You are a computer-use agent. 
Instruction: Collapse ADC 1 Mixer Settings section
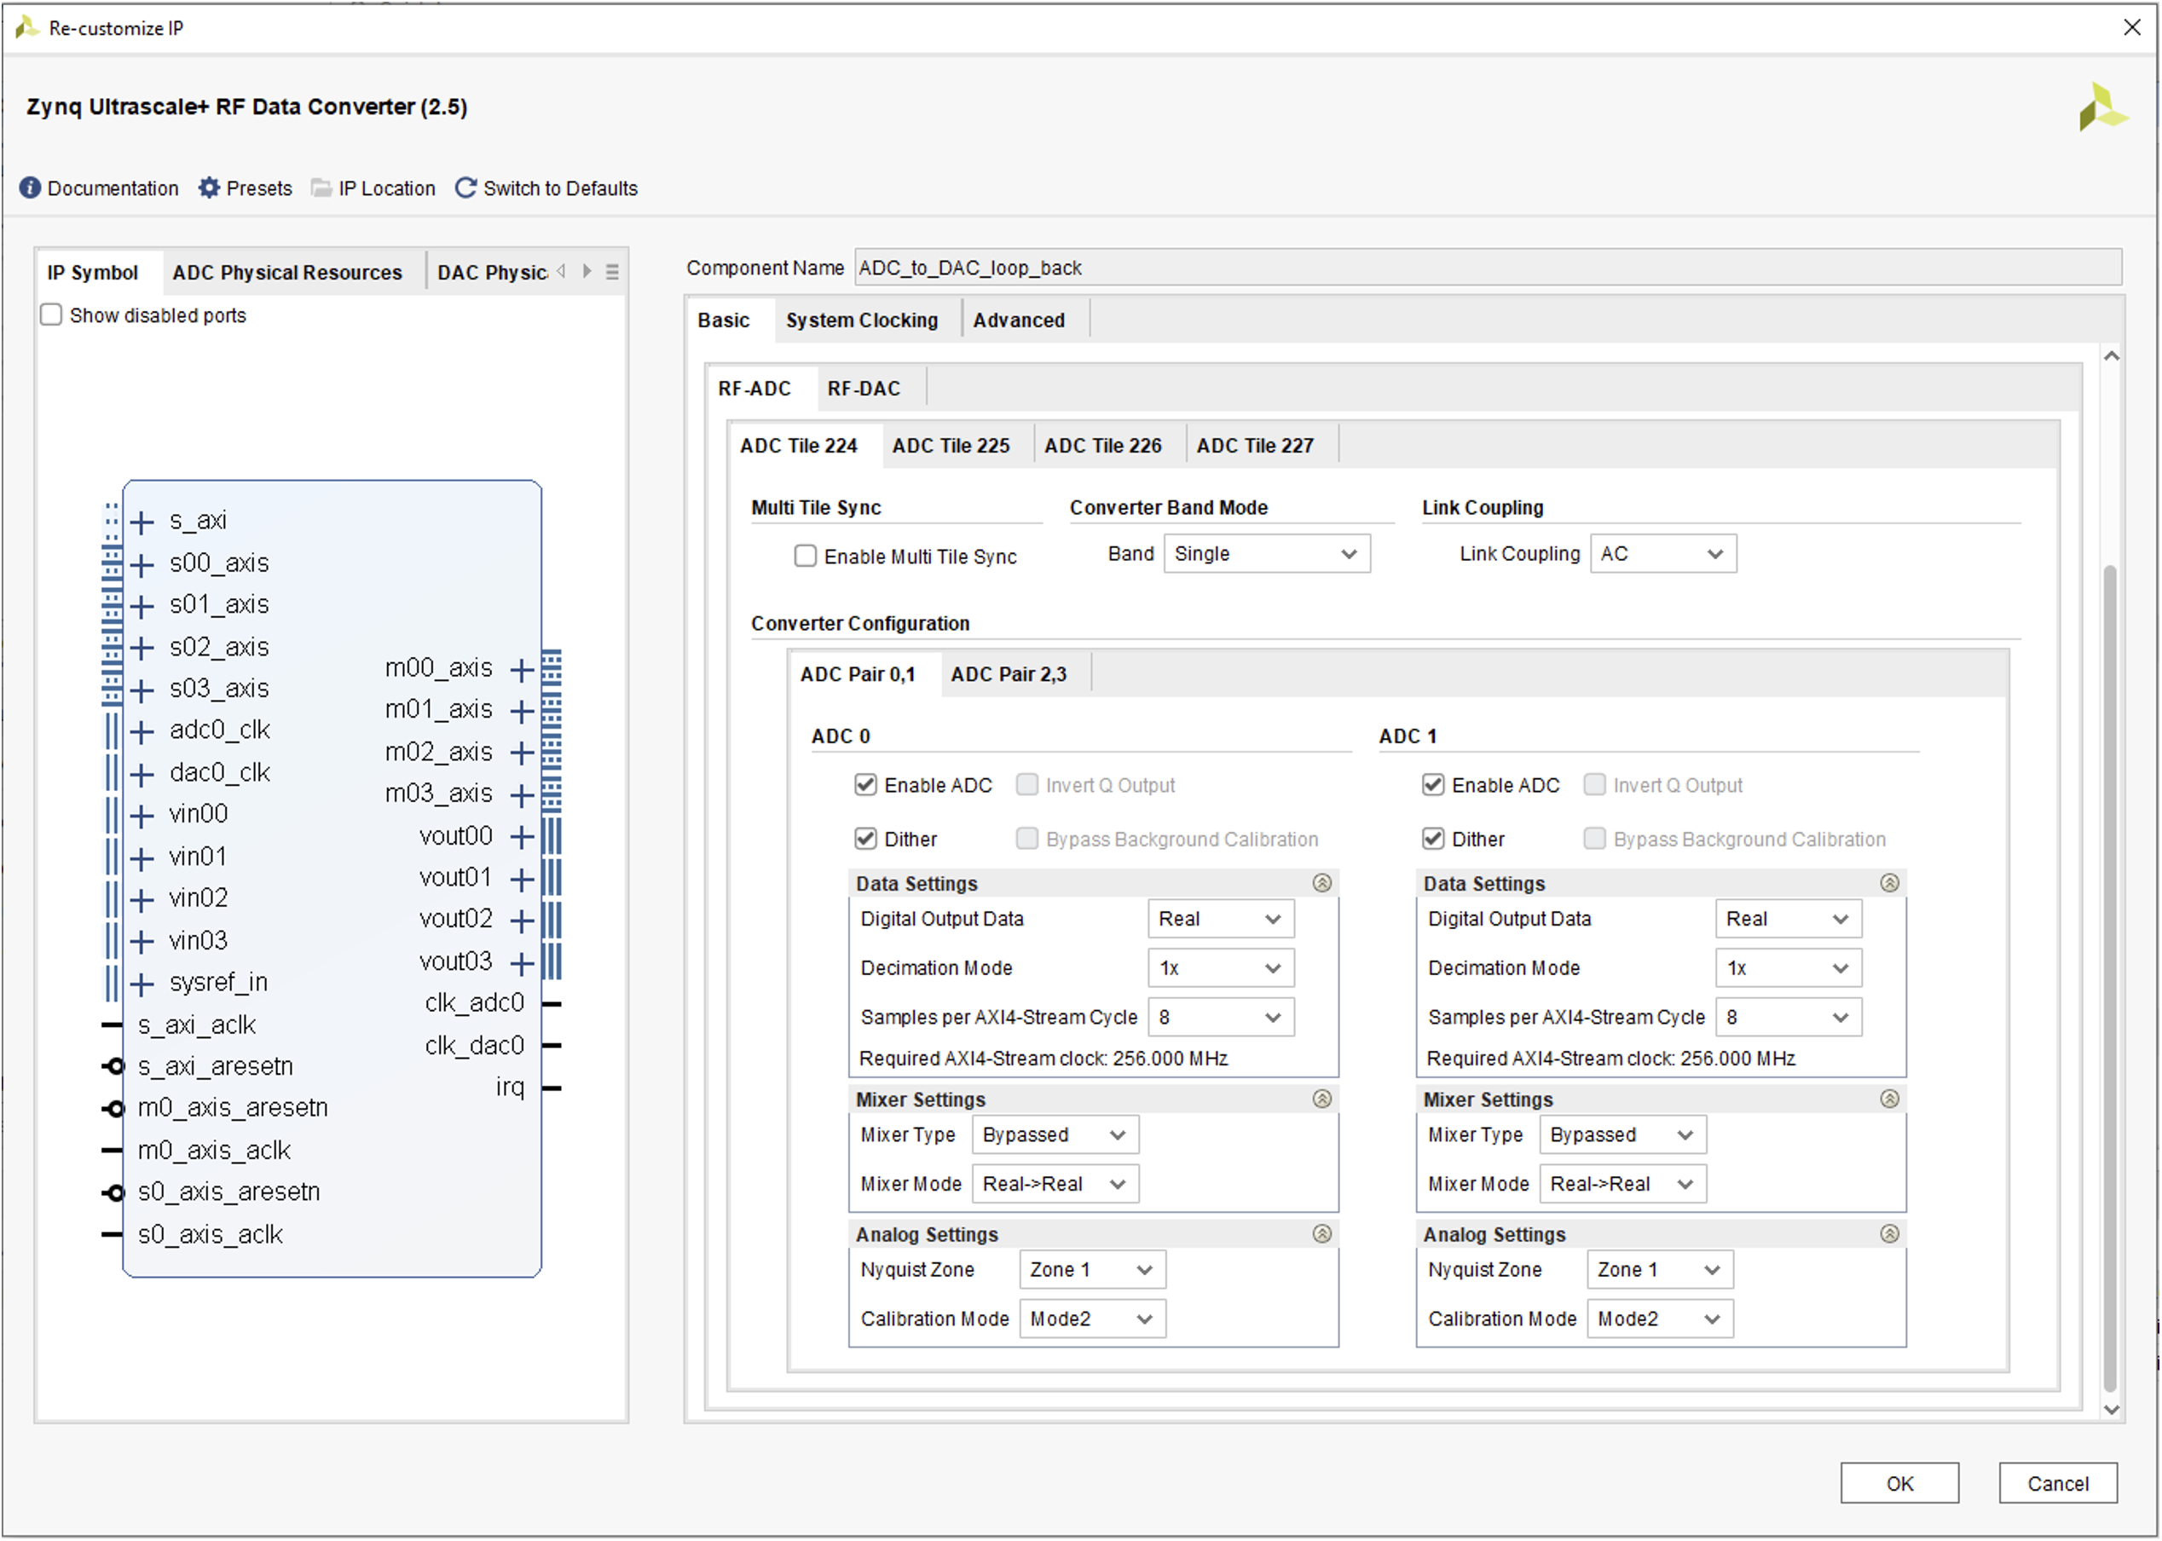pyautogui.click(x=1889, y=1099)
